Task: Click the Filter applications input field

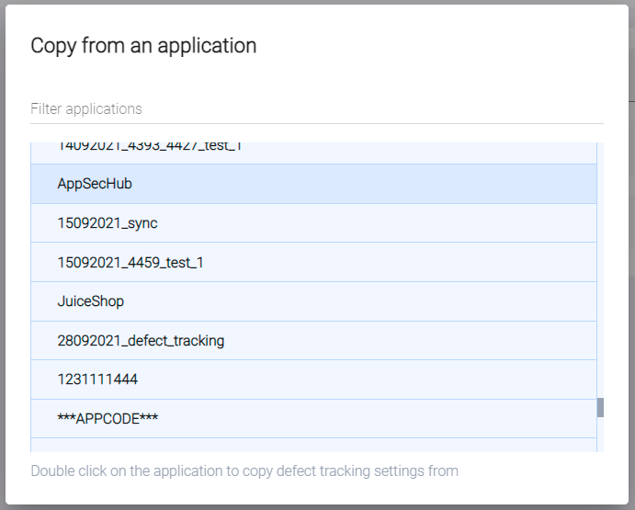Action: tap(316, 108)
